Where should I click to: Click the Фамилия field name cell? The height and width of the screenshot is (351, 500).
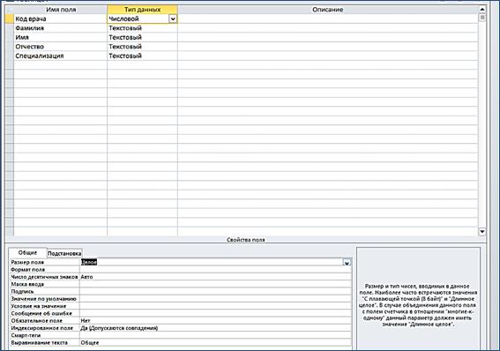click(x=61, y=28)
